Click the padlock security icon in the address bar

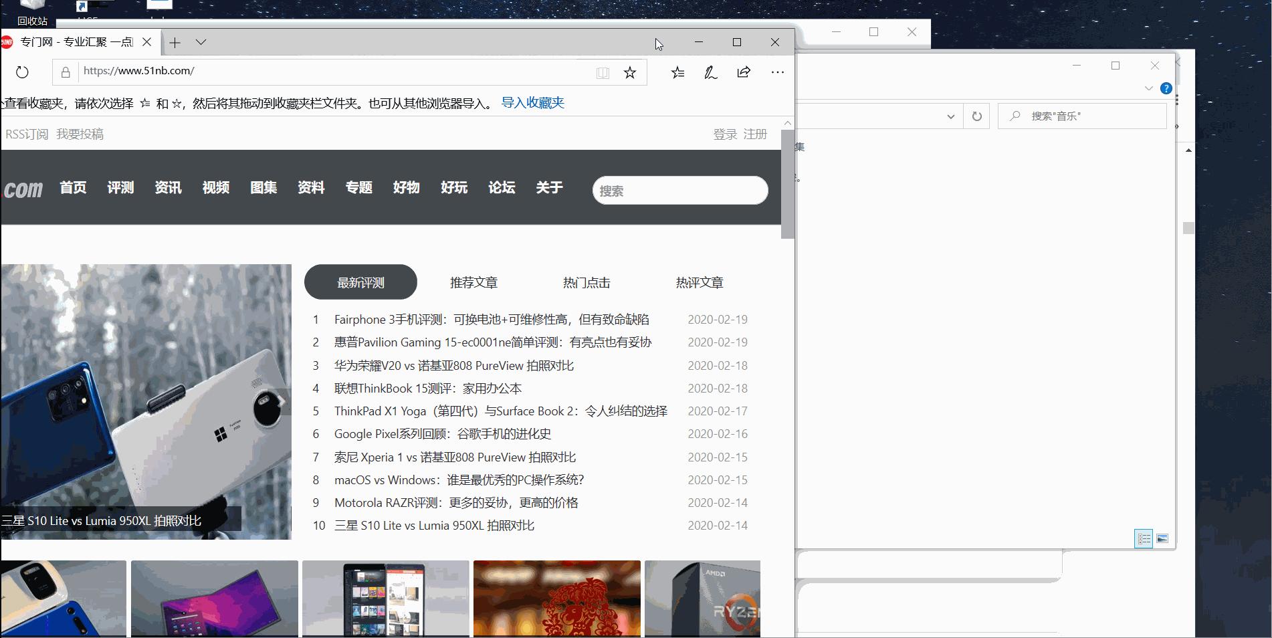(65, 72)
